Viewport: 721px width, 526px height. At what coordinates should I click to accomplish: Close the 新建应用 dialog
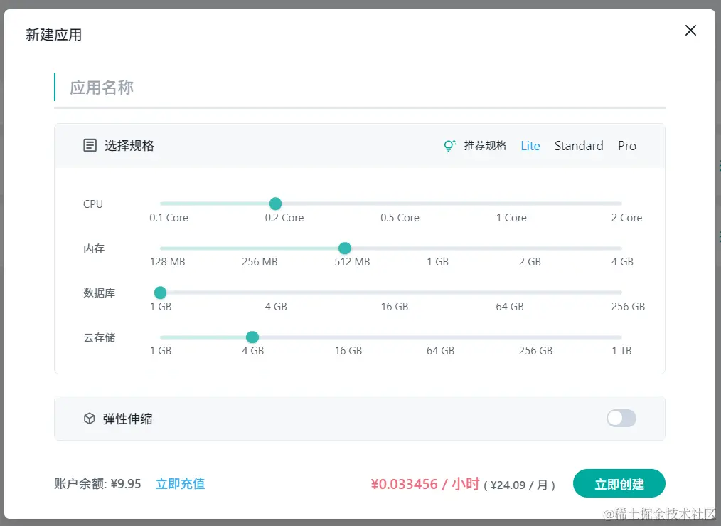[690, 30]
